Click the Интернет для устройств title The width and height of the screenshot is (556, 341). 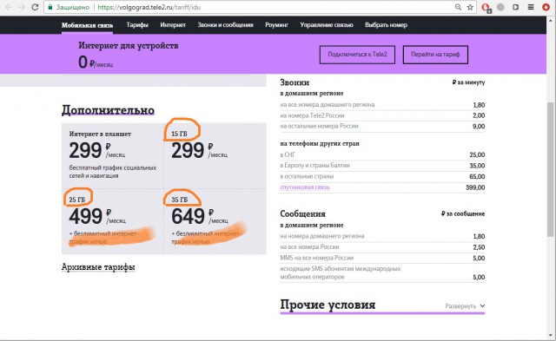pos(129,46)
